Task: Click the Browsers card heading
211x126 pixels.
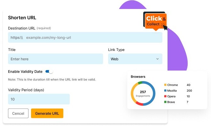Action: [138, 77]
